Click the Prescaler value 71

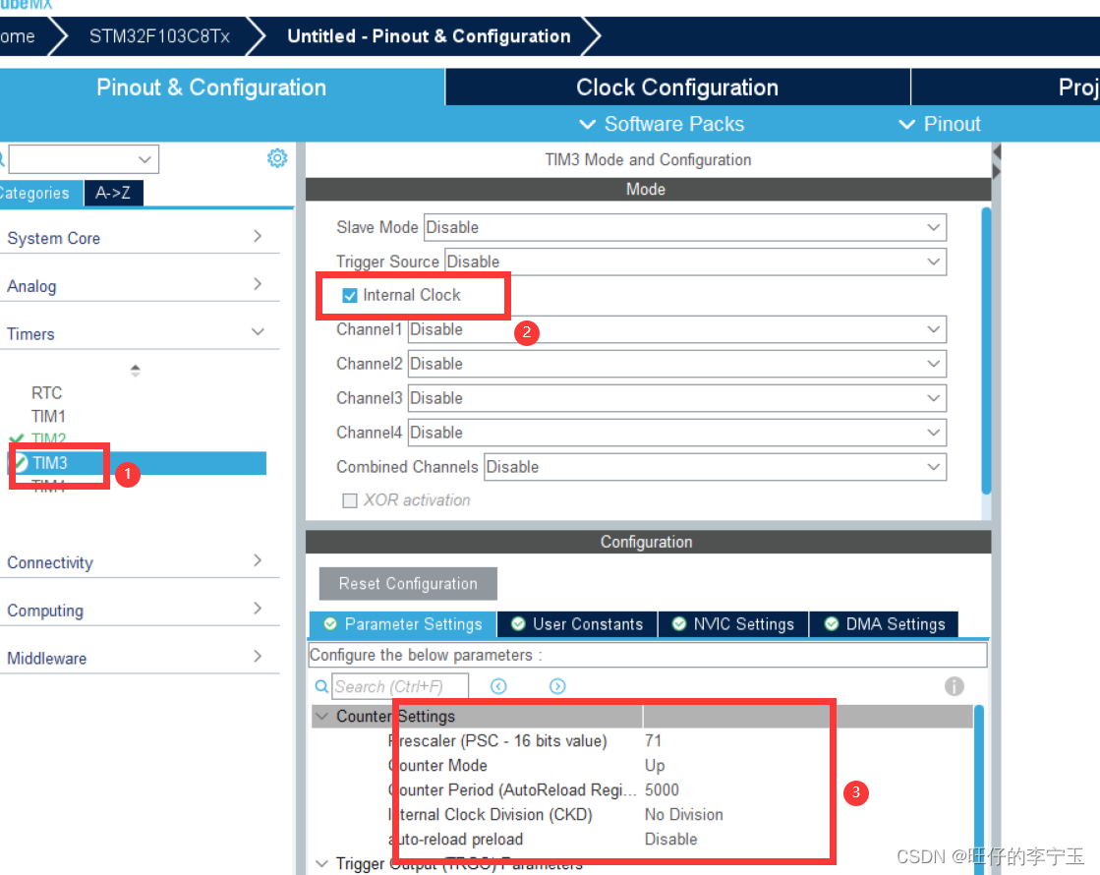pos(653,741)
